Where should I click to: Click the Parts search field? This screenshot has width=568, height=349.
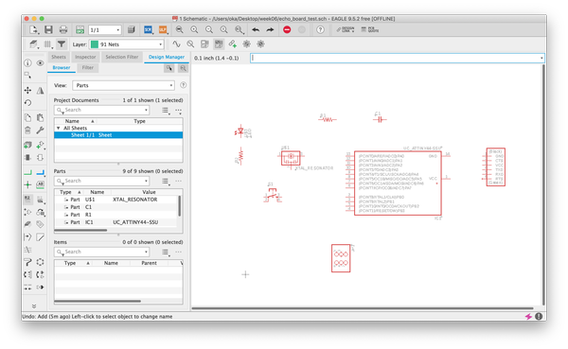(102, 181)
